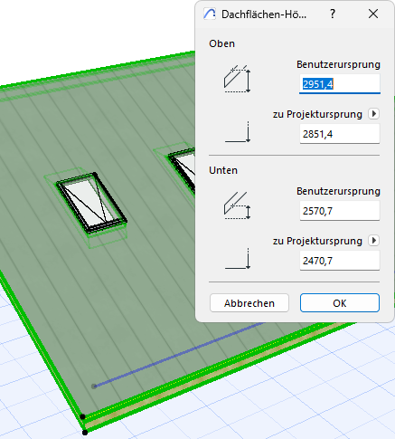Select the right skylight partly behind dialog
The width and height of the screenshot is (395, 439).
coord(182,170)
